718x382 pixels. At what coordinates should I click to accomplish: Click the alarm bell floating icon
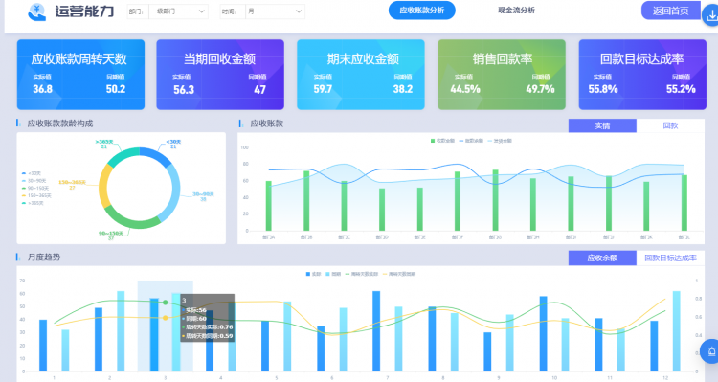coord(711,351)
